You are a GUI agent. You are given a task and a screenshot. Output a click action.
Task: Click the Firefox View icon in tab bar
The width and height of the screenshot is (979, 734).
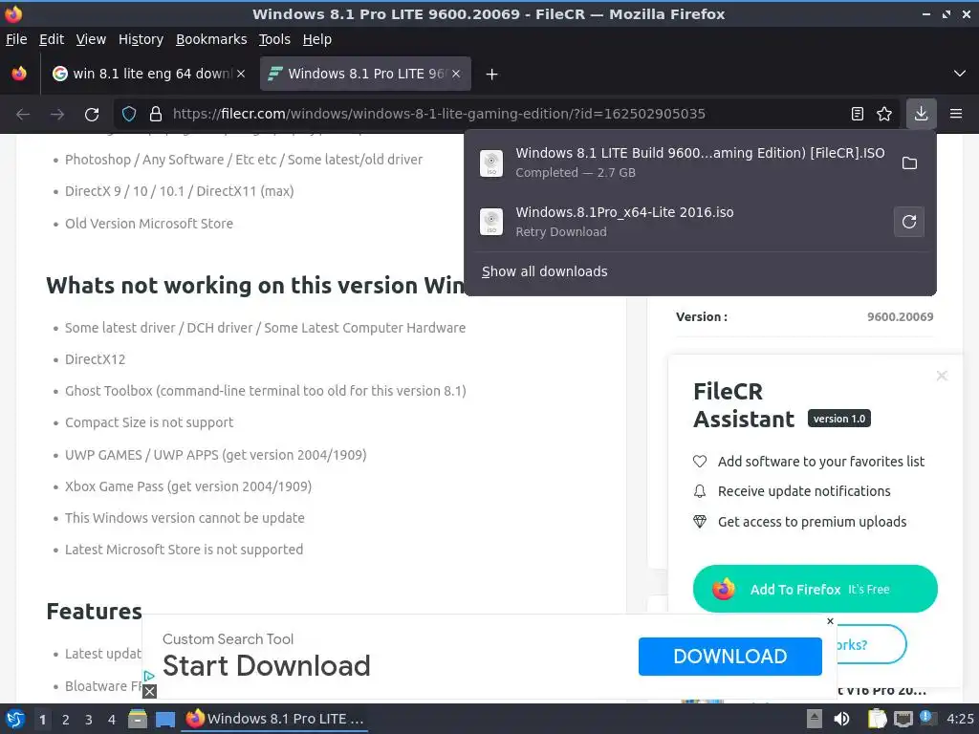(x=19, y=74)
